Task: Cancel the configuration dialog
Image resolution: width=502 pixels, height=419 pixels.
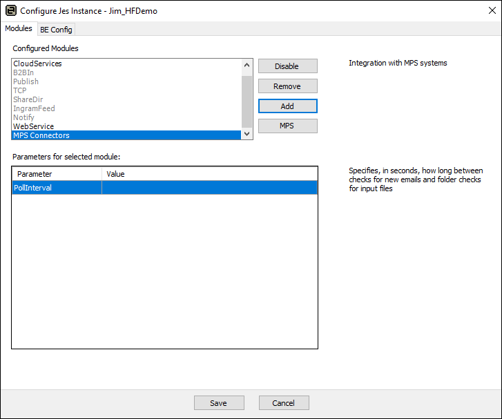Action: 284,402
